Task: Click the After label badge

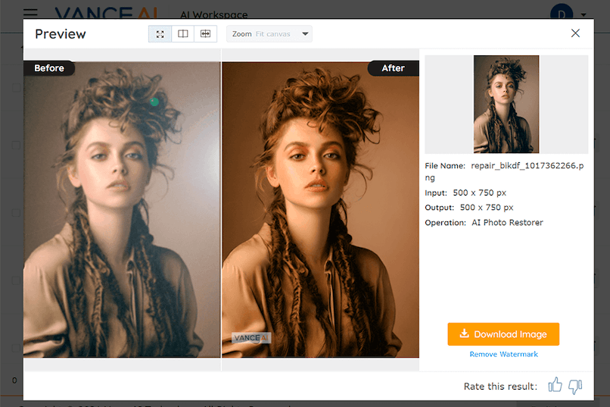Action: pos(393,68)
